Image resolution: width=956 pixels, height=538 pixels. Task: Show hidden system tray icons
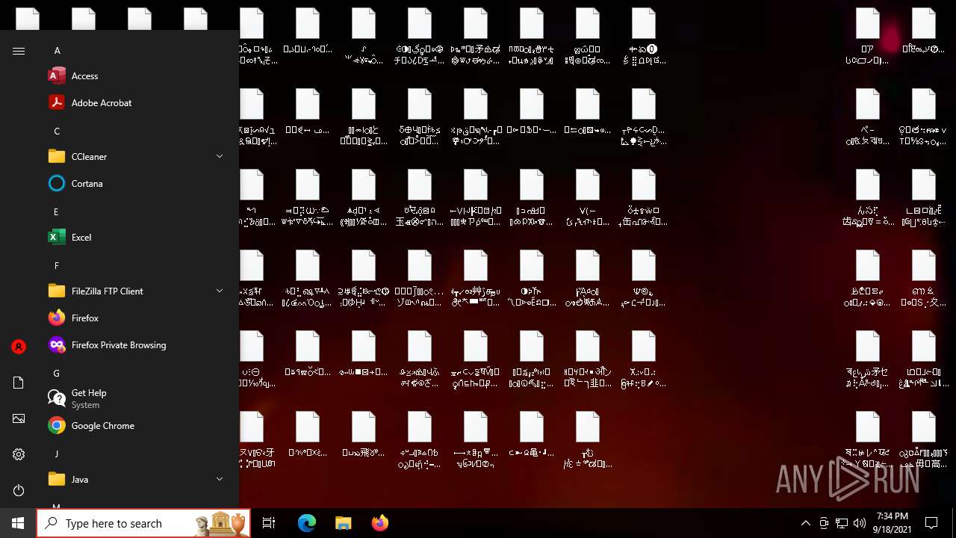pyautogui.click(x=805, y=523)
